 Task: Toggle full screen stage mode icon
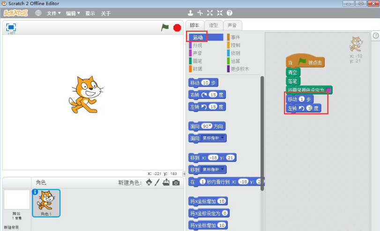[x=11, y=27]
